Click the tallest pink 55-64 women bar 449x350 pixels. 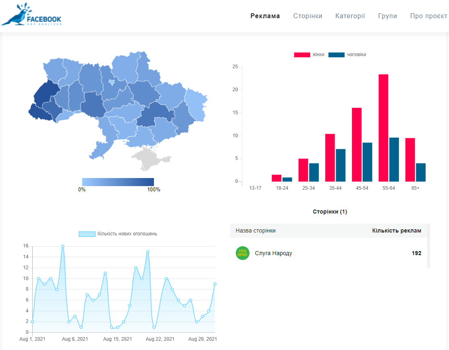coord(383,128)
